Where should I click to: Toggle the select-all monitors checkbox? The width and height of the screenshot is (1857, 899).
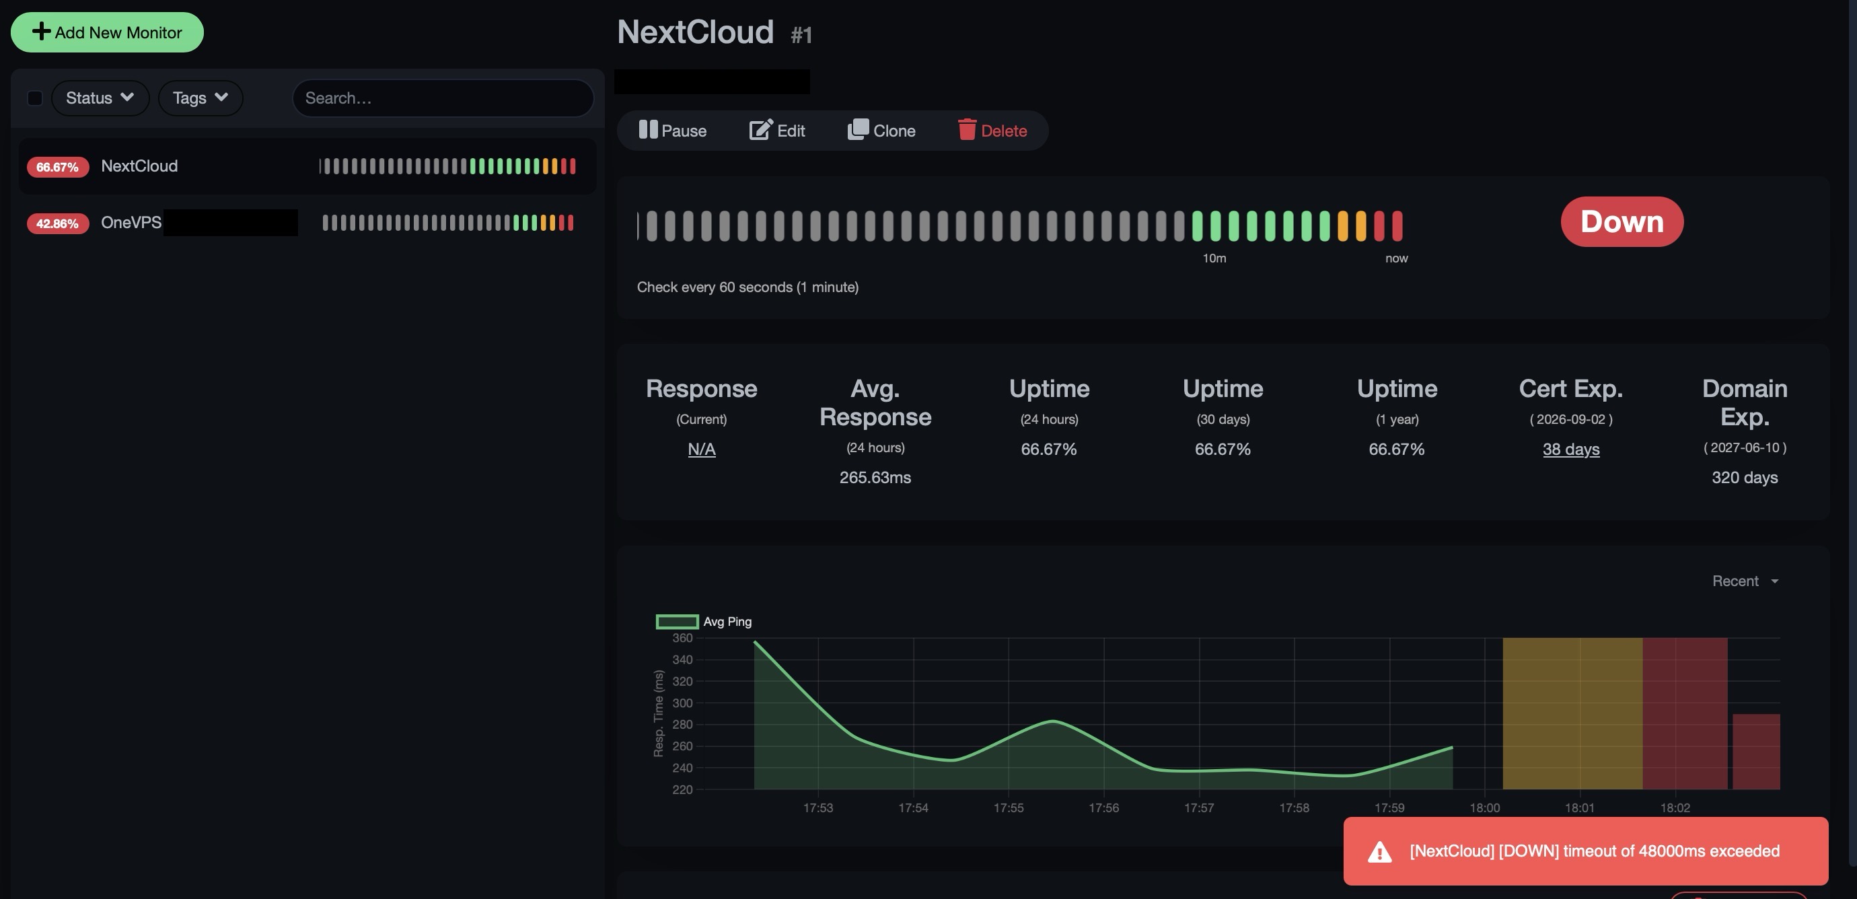coord(34,98)
